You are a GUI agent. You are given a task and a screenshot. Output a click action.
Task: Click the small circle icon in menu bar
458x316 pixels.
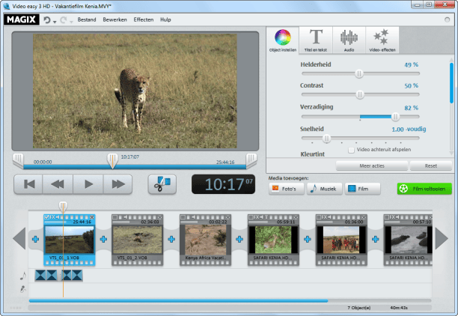click(447, 19)
